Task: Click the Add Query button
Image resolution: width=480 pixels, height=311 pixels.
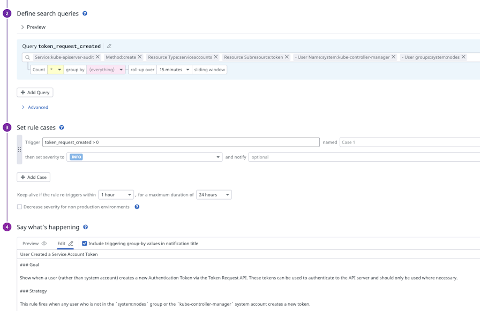Action: (x=35, y=93)
